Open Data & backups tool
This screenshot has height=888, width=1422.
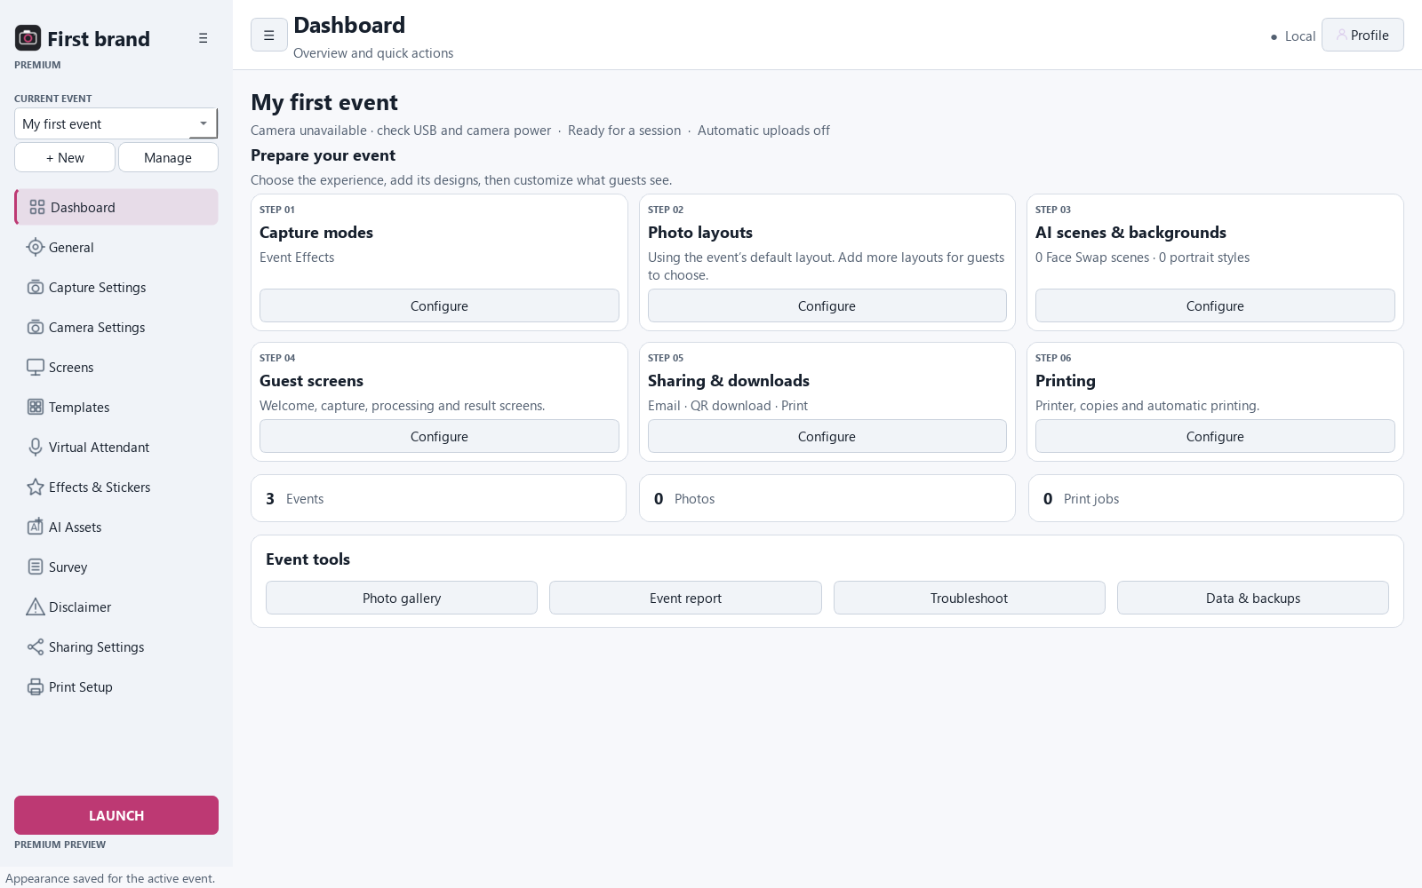point(1253,598)
